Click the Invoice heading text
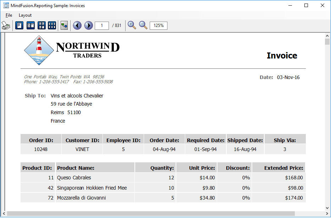Screen dimensions: 331x224 tap(282, 56)
